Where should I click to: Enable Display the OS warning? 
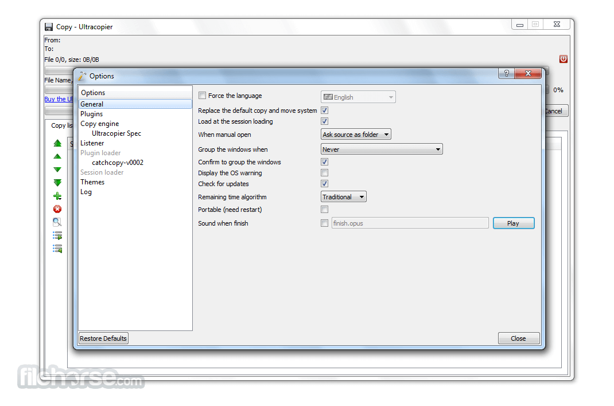(x=324, y=173)
